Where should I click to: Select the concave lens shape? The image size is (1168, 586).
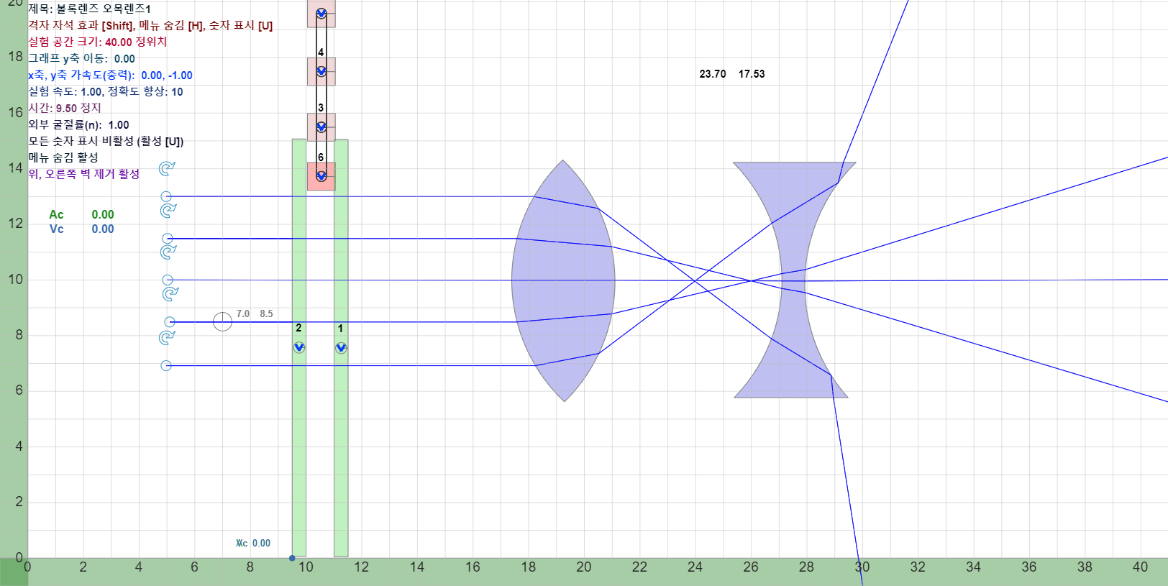pyautogui.click(x=793, y=280)
